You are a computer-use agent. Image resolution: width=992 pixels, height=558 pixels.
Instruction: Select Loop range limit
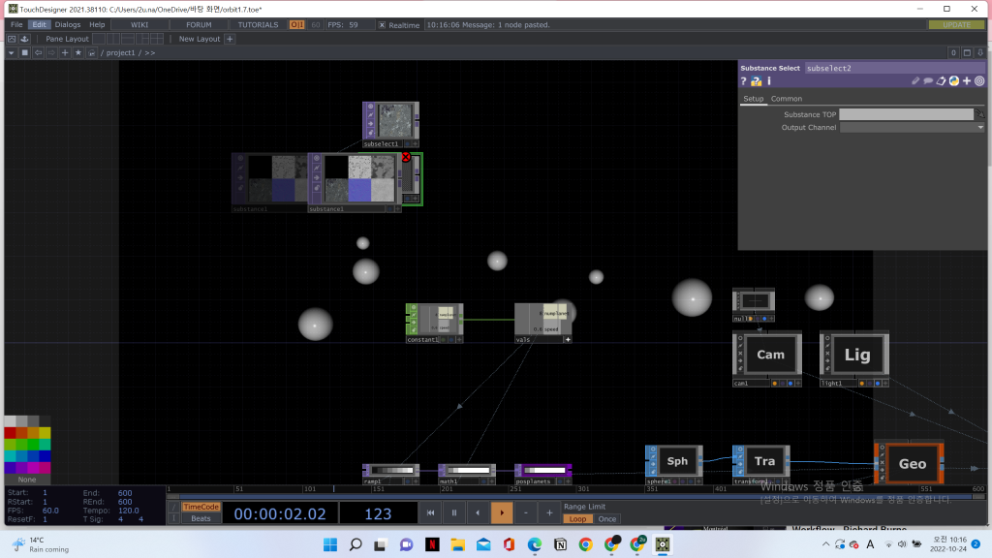click(x=577, y=519)
